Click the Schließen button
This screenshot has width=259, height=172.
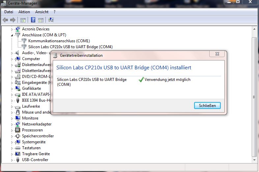[207, 106]
